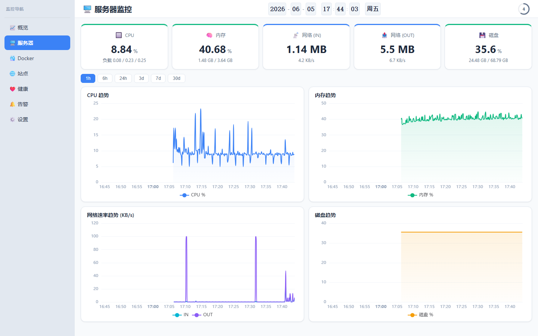Click the 监控导航 sidebar heading

pyautogui.click(x=15, y=9)
